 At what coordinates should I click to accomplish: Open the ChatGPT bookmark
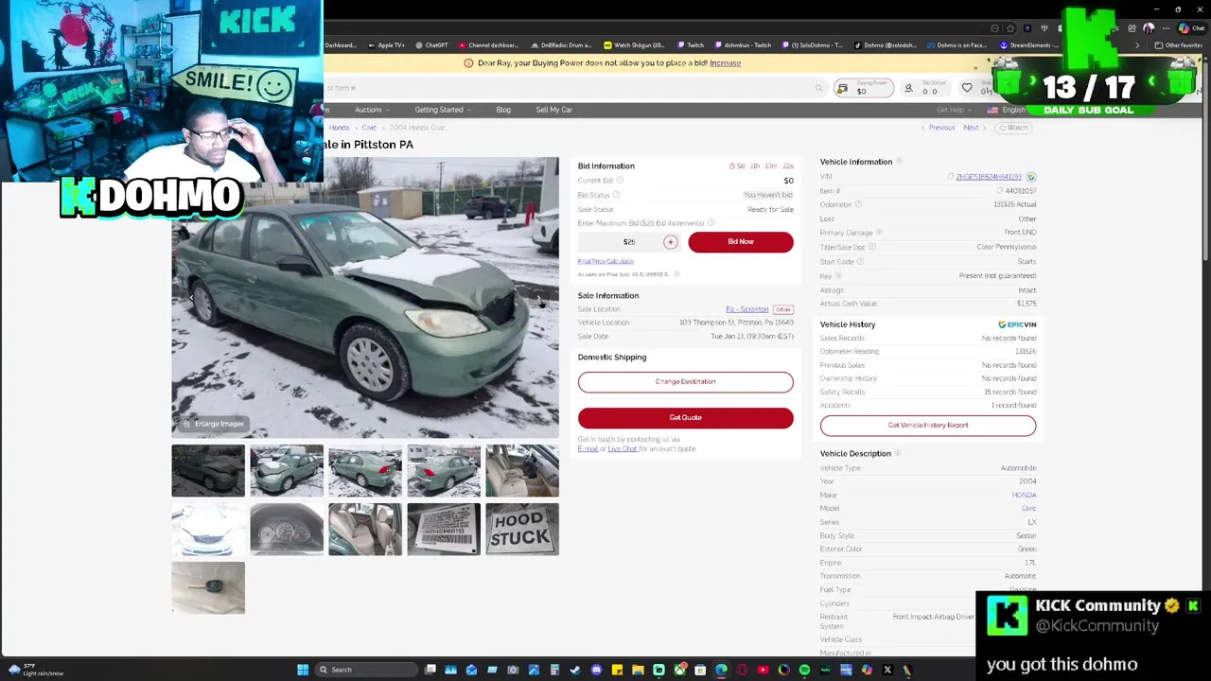(432, 45)
